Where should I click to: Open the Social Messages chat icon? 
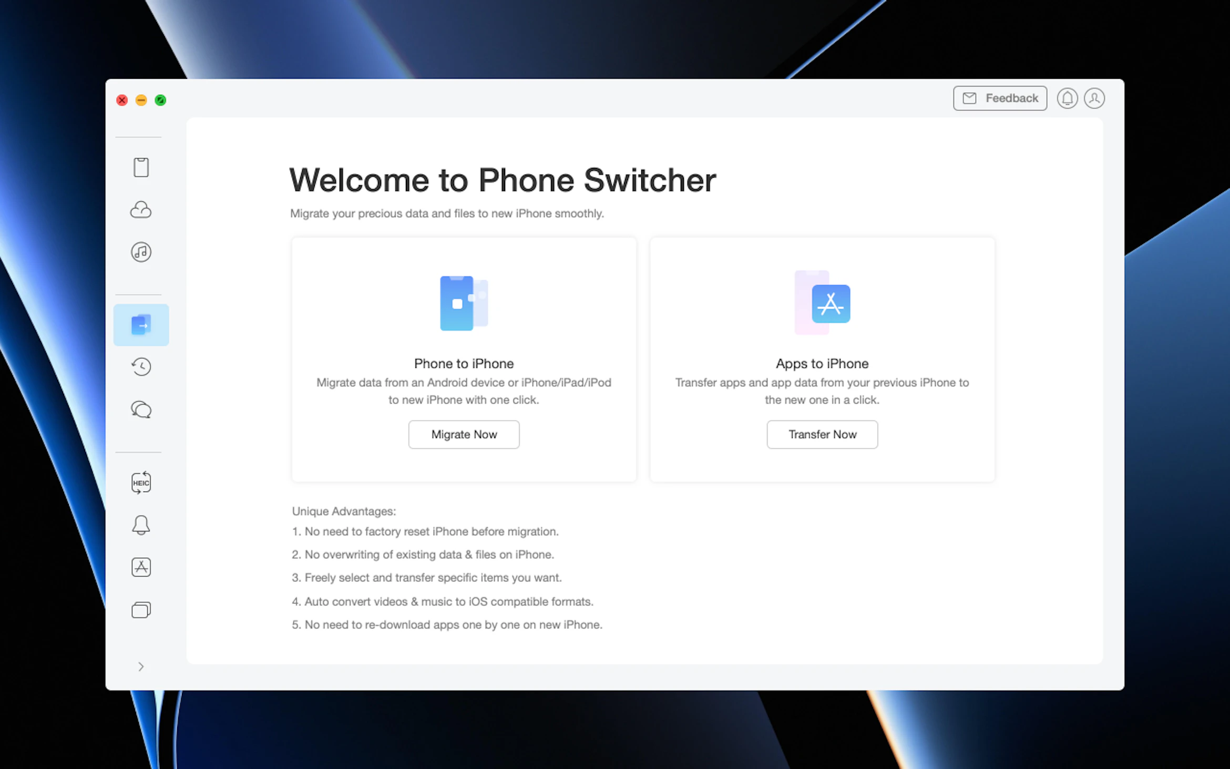pyautogui.click(x=141, y=409)
